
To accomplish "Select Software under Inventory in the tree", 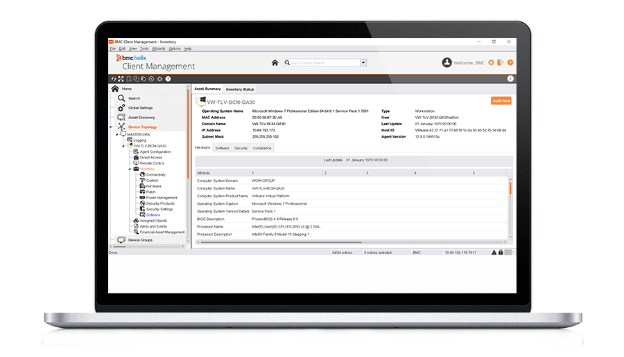I will pyautogui.click(x=153, y=214).
